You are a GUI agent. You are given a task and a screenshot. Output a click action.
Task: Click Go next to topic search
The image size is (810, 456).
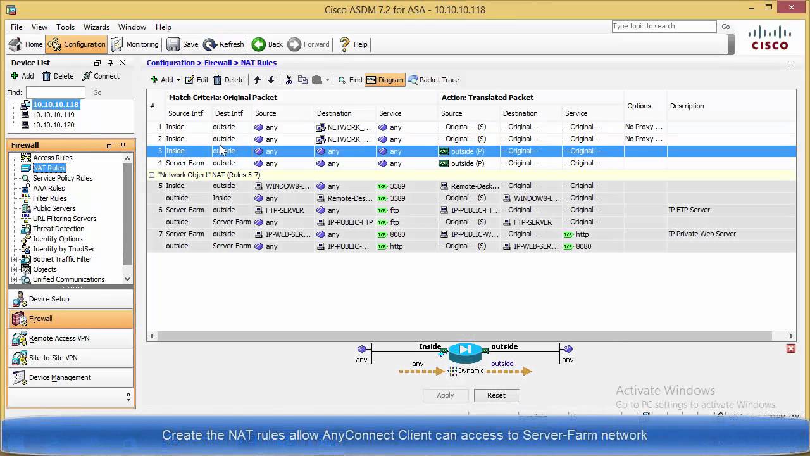point(726,27)
